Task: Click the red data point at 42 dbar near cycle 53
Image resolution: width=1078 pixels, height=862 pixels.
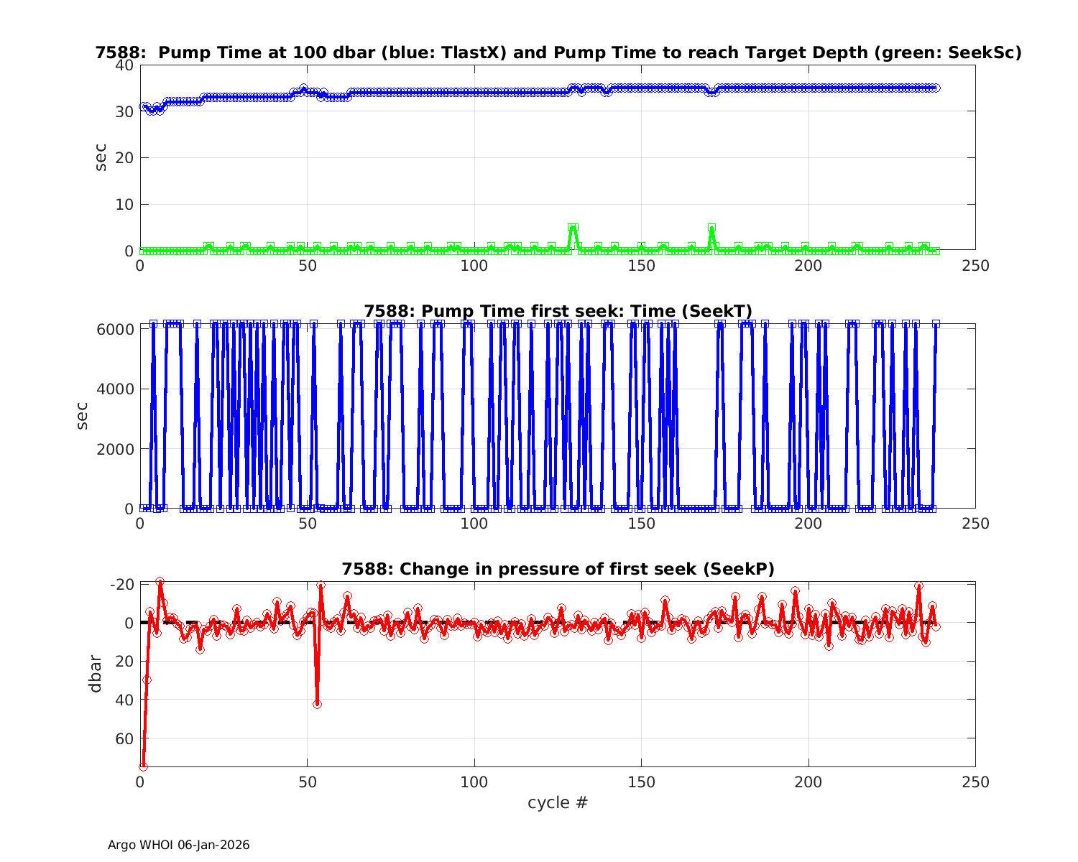Action: tap(317, 704)
